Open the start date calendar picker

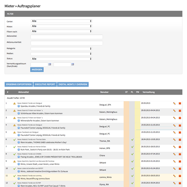click(x=50, y=64)
